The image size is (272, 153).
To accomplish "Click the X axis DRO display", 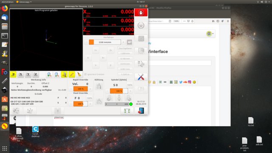I will 108,13.
